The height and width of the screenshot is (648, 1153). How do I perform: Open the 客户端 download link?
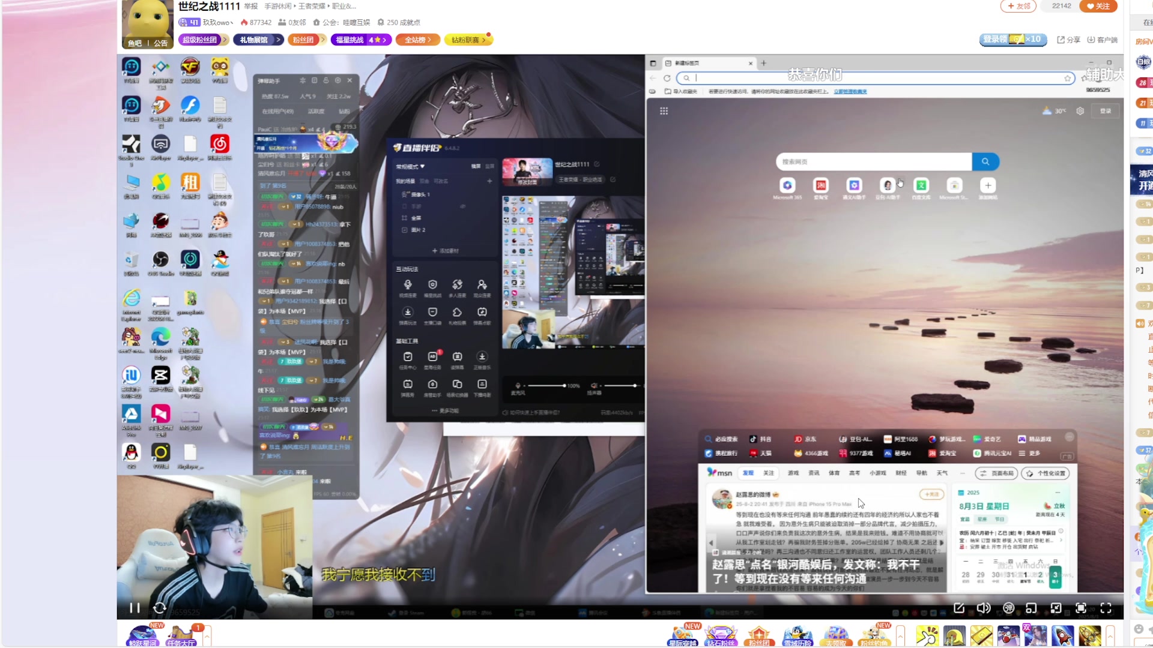1102,40
